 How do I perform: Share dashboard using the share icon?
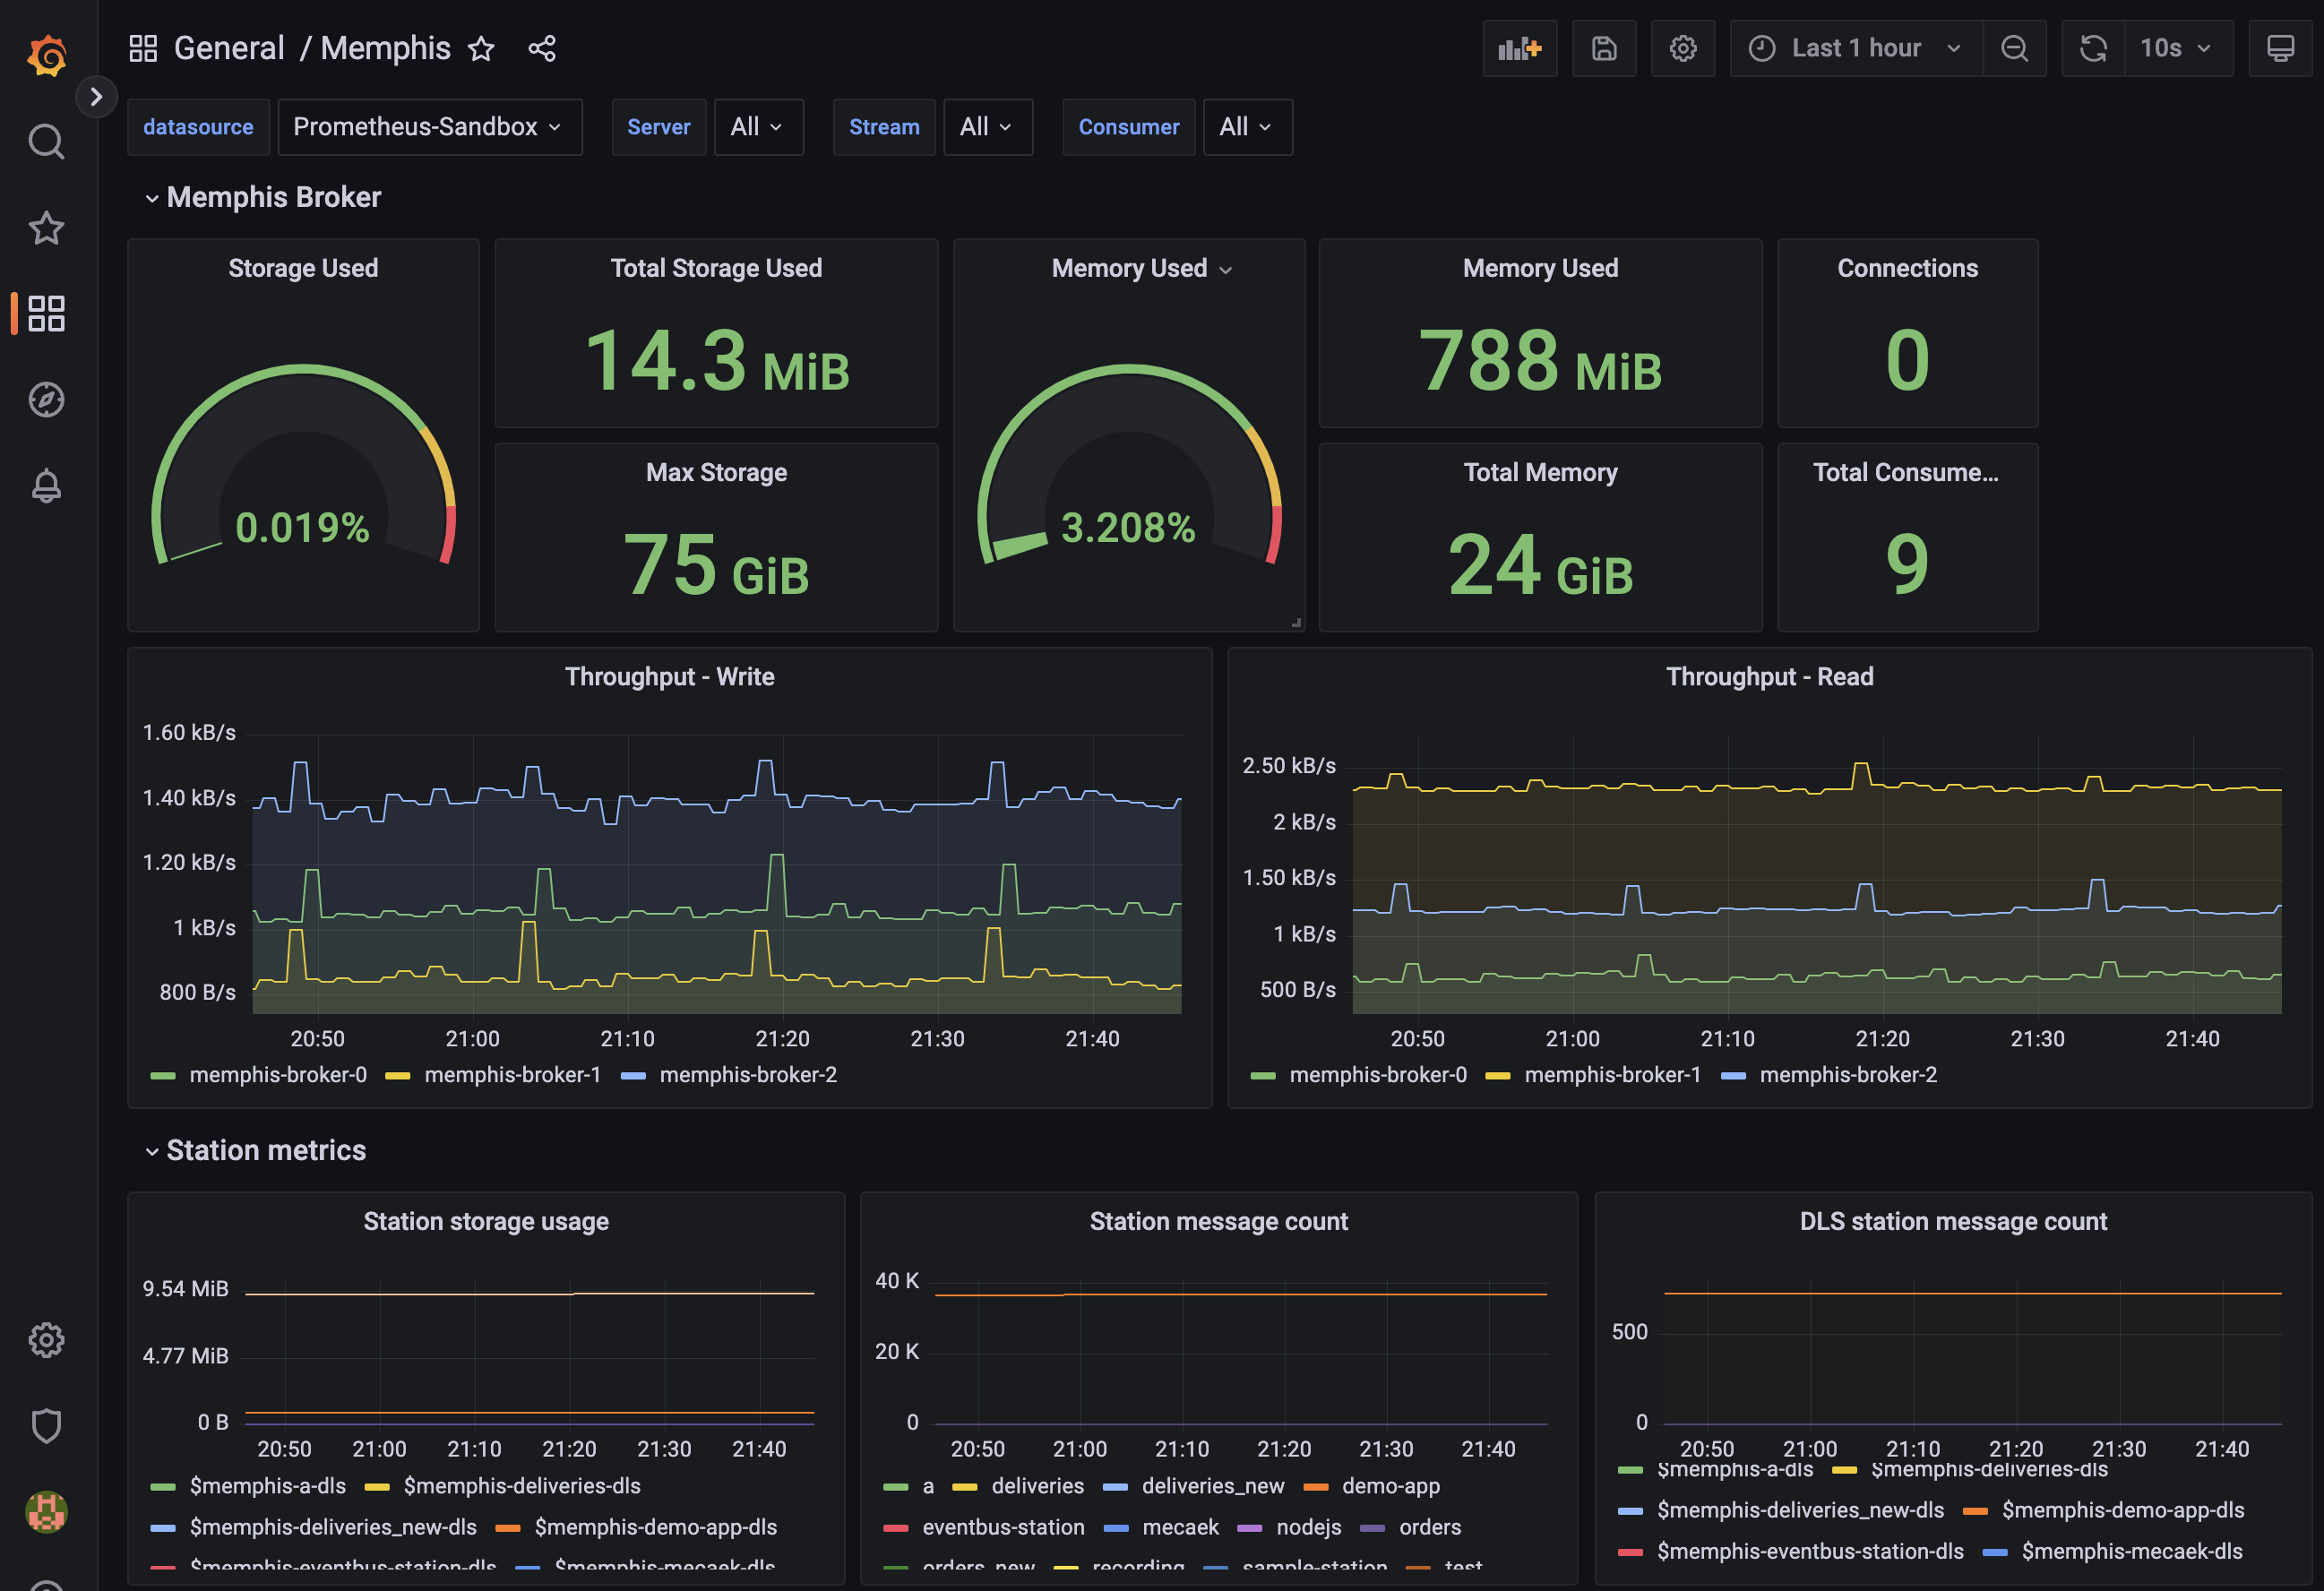pos(542,48)
